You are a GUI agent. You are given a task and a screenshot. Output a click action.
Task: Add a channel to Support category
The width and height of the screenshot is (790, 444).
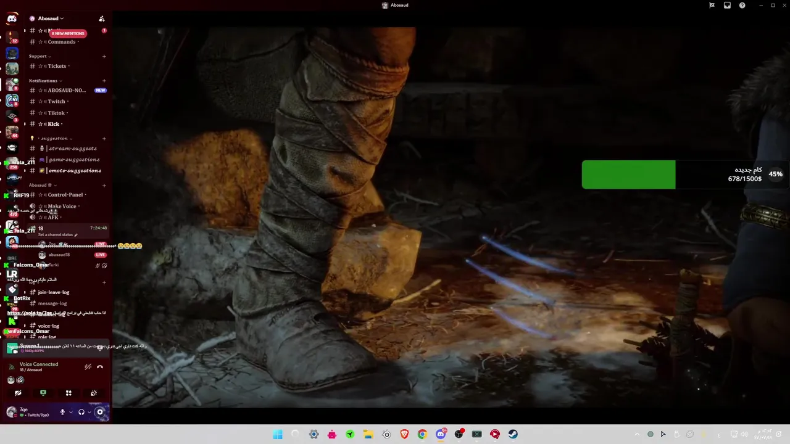pos(104,56)
